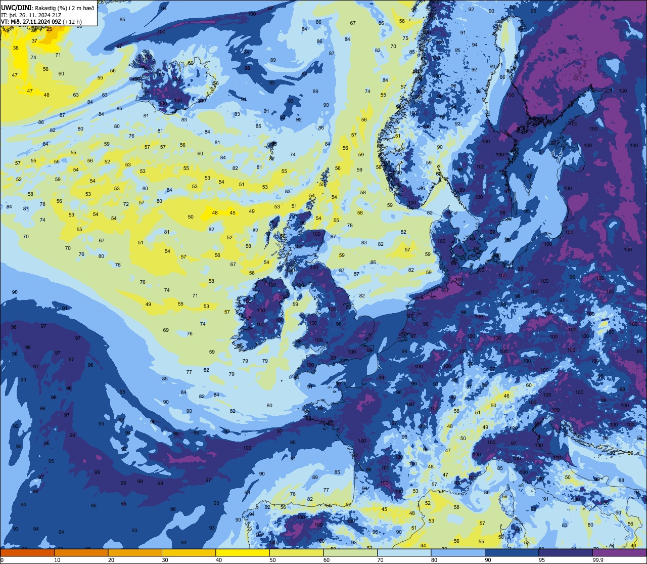Click the '70' legend tick label on color bar
Image resolution: width=647 pixels, height=564 pixels.
pyautogui.click(x=381, y=560)
